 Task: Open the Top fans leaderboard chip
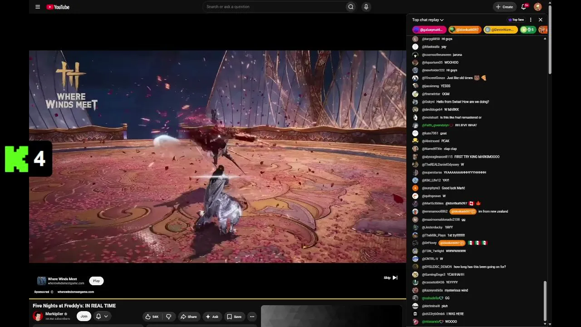[x=516, y=20]
